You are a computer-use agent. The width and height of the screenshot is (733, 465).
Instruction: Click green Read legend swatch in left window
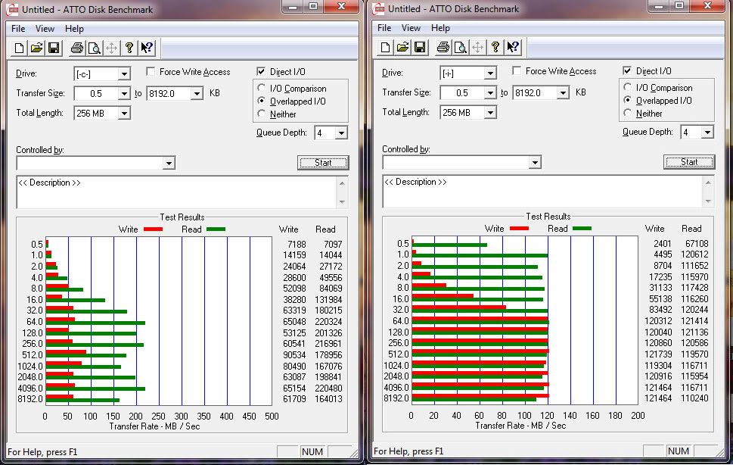pos(216,229)
